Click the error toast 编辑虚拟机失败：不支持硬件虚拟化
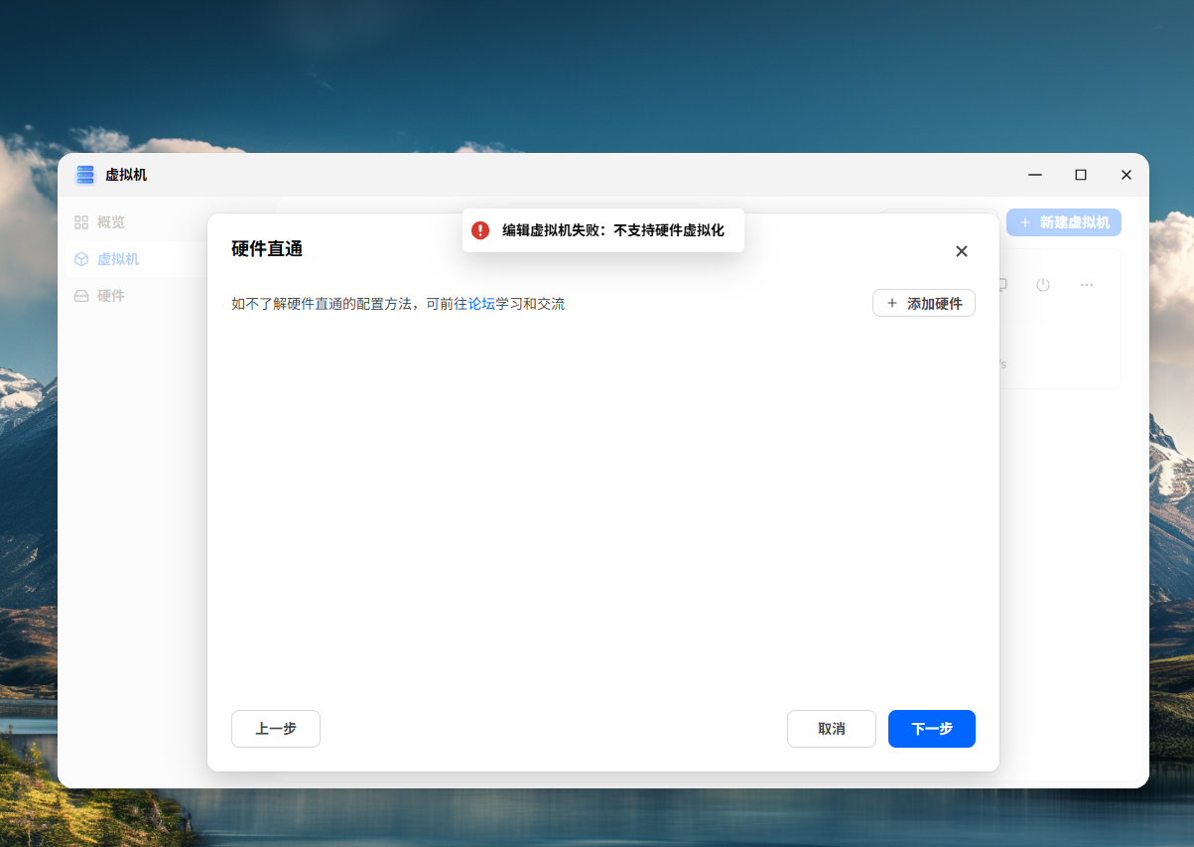 [x=603, y=230]
